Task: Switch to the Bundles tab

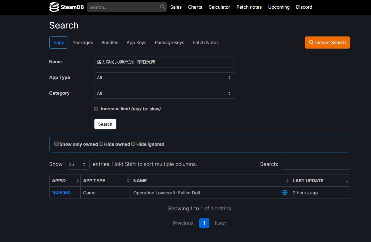Action: (x=109, y=43)
